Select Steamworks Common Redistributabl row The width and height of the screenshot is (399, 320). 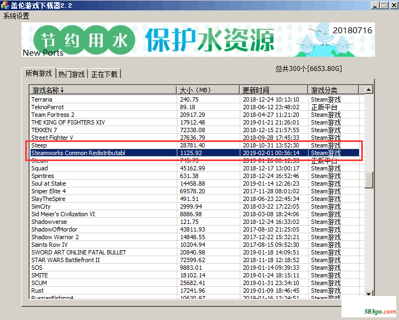(x=194, y=153)
